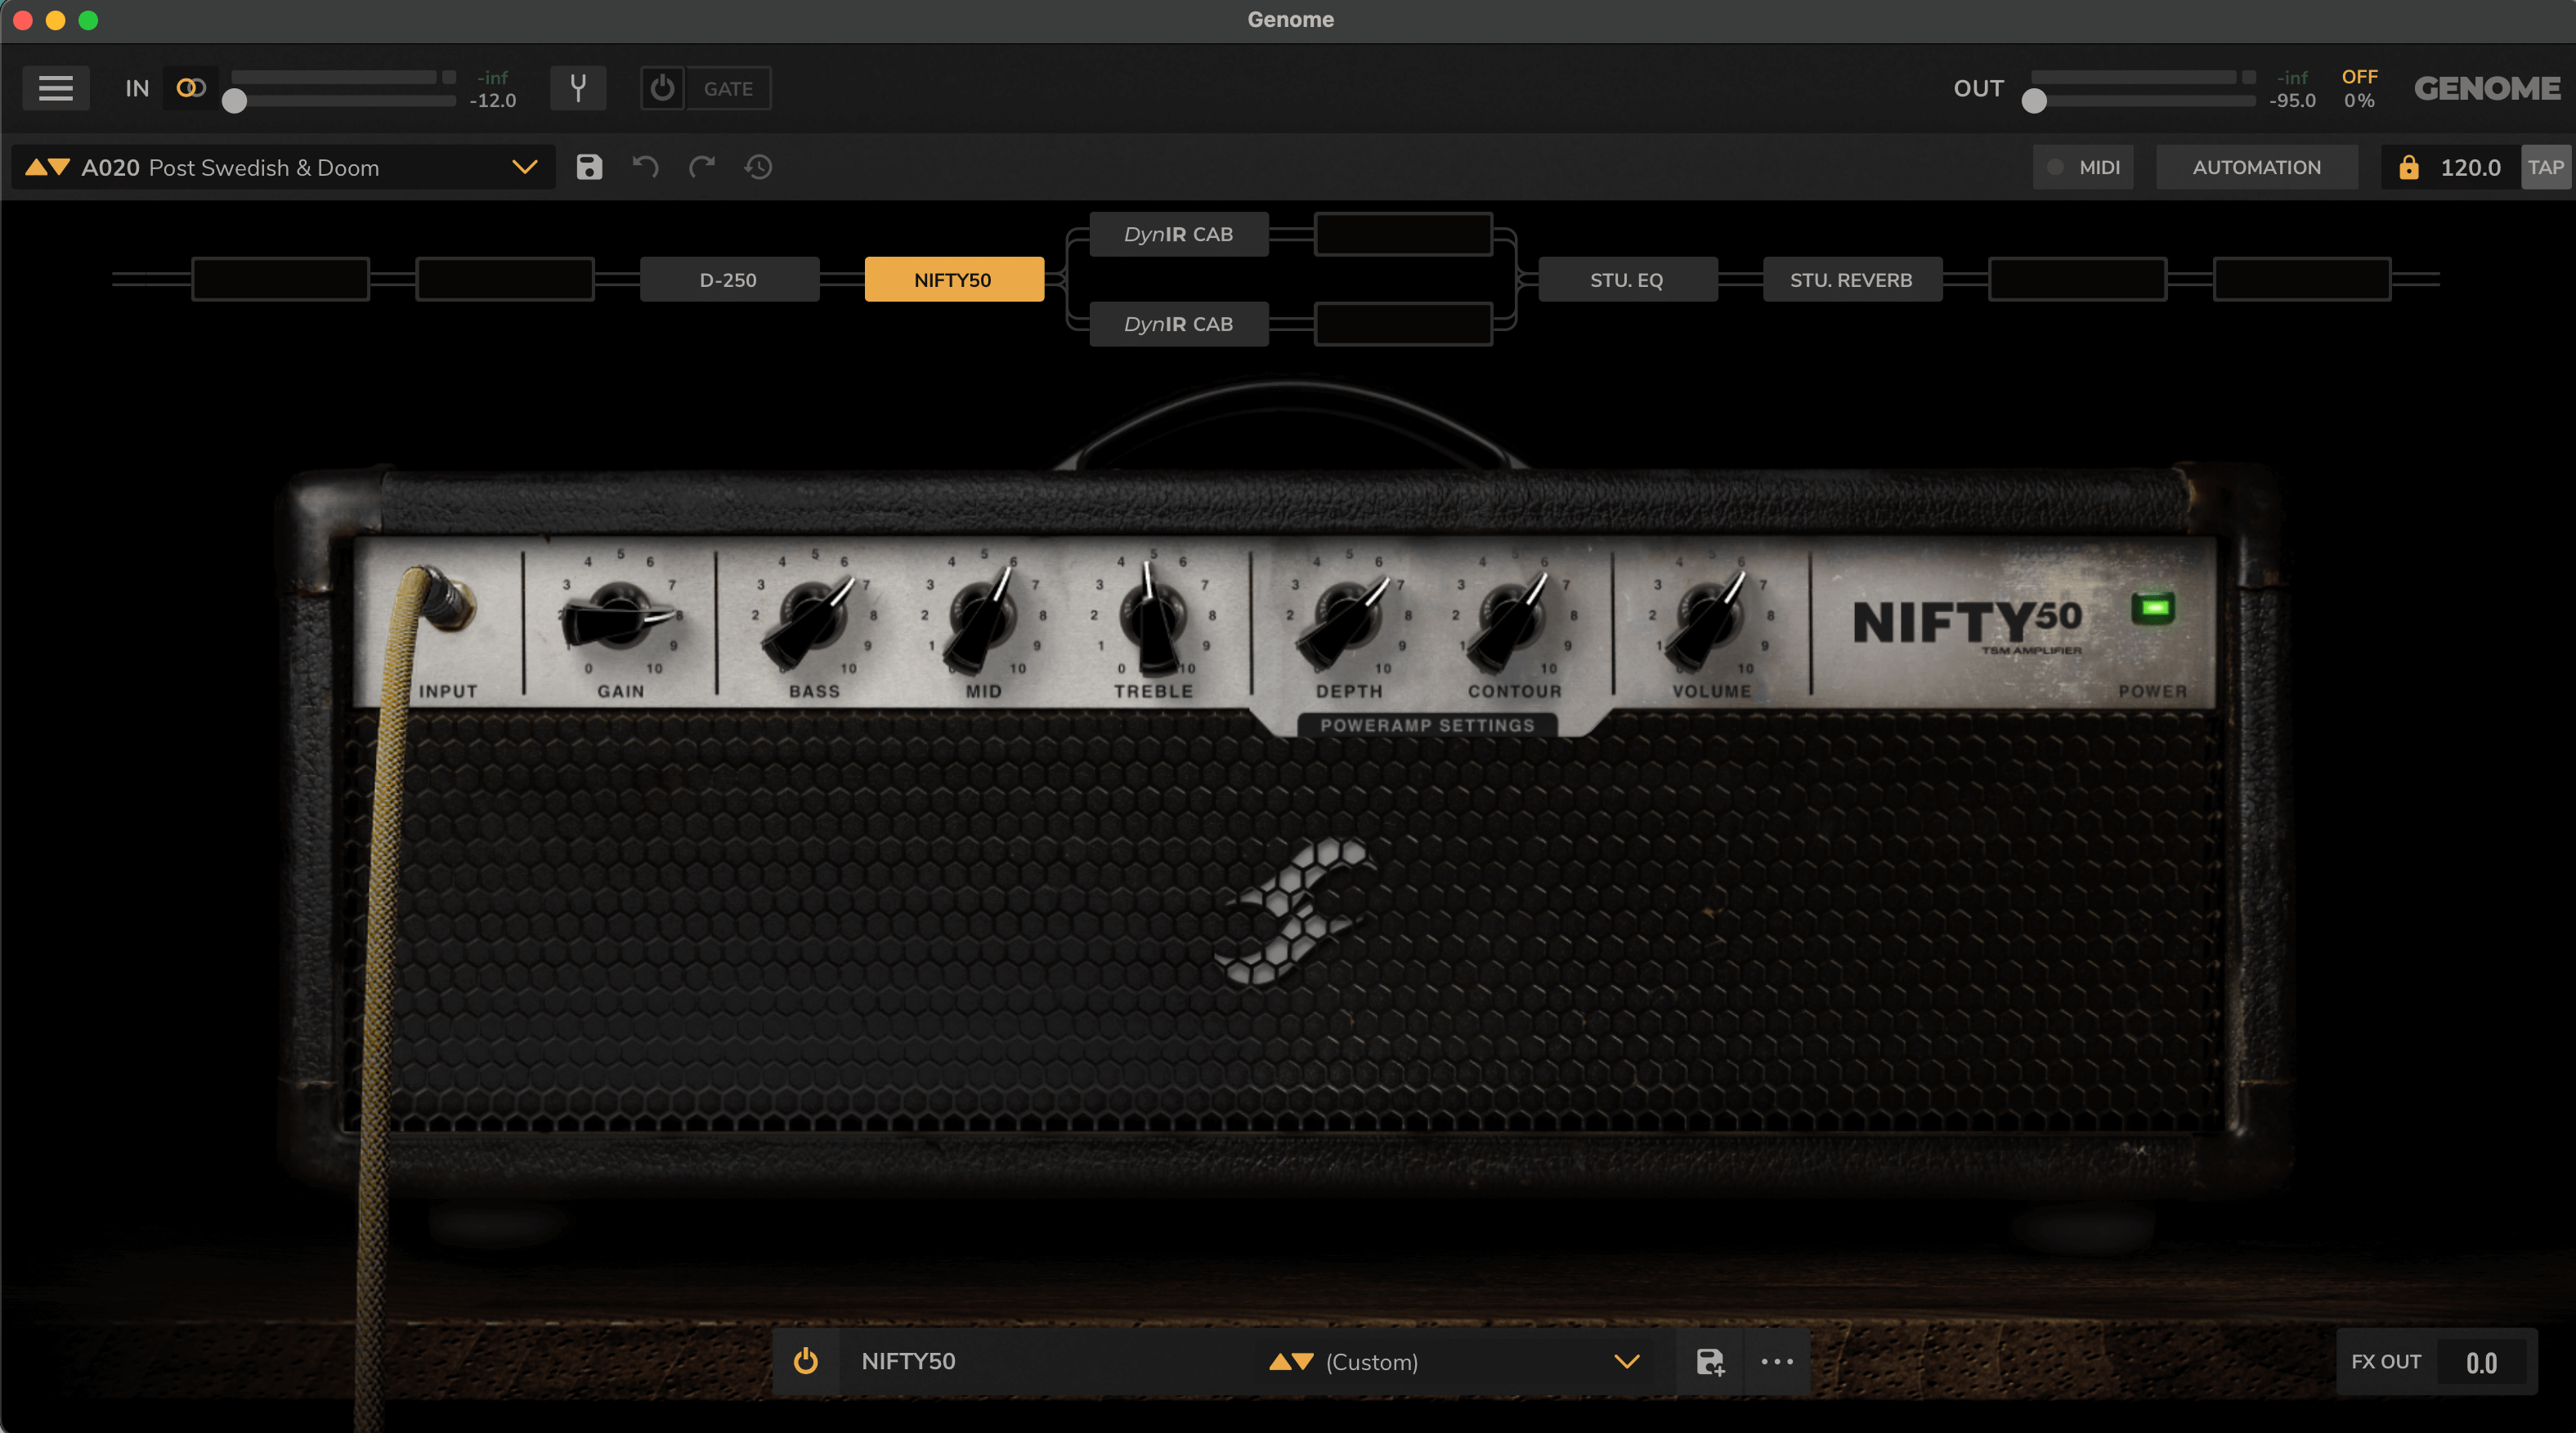Screen dimensions: 2576x1433
Task: Open the history clock icon
Action: (x=758, y=167)
